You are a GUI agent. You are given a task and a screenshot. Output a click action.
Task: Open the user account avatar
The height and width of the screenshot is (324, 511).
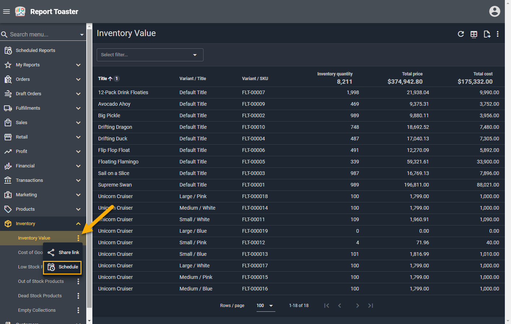pos(494,12)
